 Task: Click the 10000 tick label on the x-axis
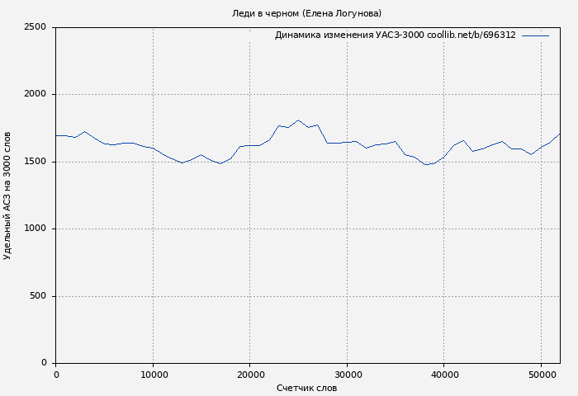pos(153,375)
